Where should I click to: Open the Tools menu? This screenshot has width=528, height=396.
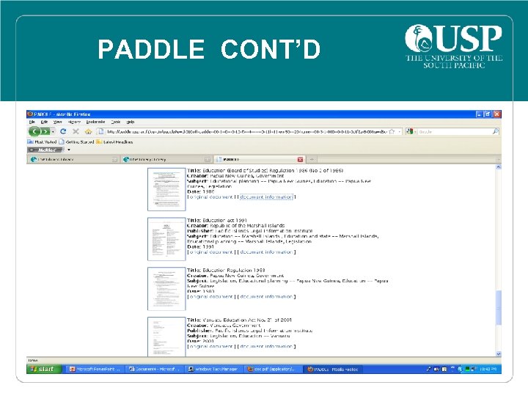pyautogui.click(x=116, y=122)
